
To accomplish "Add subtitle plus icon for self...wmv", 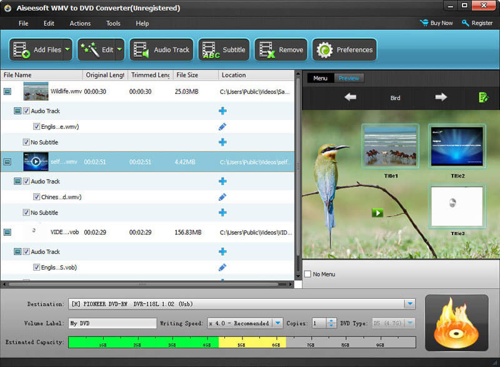I will pos(222,213).
